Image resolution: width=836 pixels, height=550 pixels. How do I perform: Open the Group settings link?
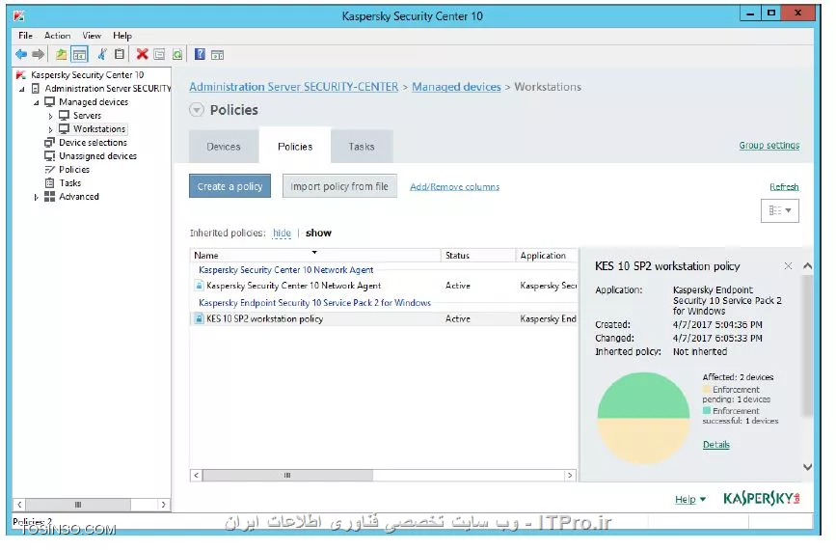pyautogui.click(x=769, y=145)
